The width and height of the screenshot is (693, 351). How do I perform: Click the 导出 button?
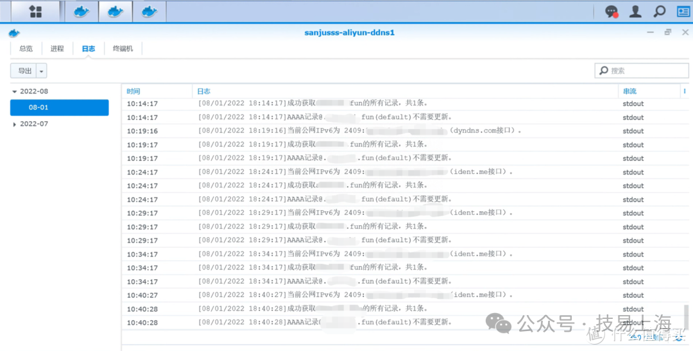24,71
